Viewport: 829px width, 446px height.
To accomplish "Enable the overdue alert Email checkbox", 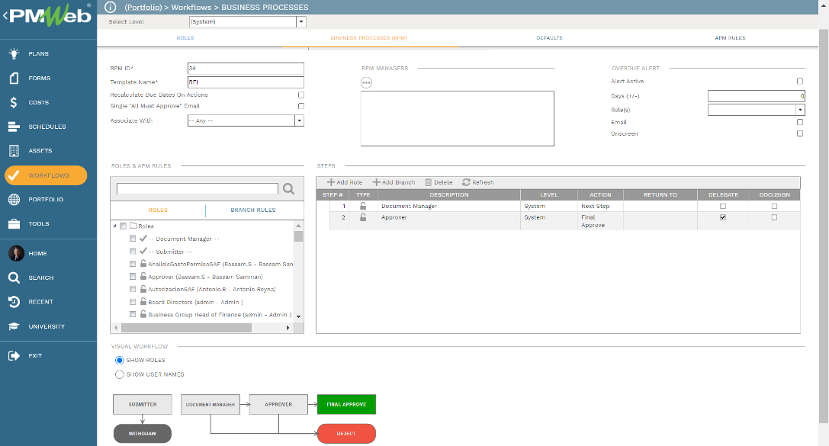I will (x=800, y=122).
